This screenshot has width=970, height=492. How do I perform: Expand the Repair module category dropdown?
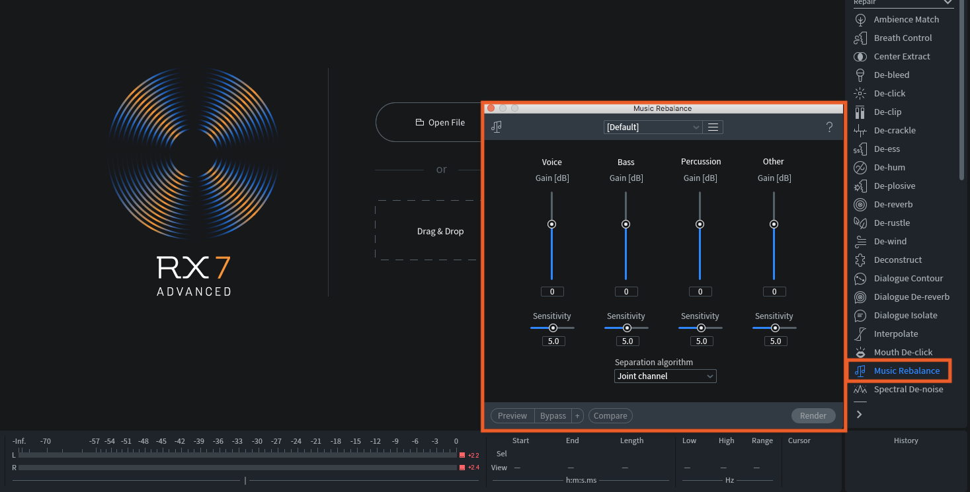tap(903, 3)
